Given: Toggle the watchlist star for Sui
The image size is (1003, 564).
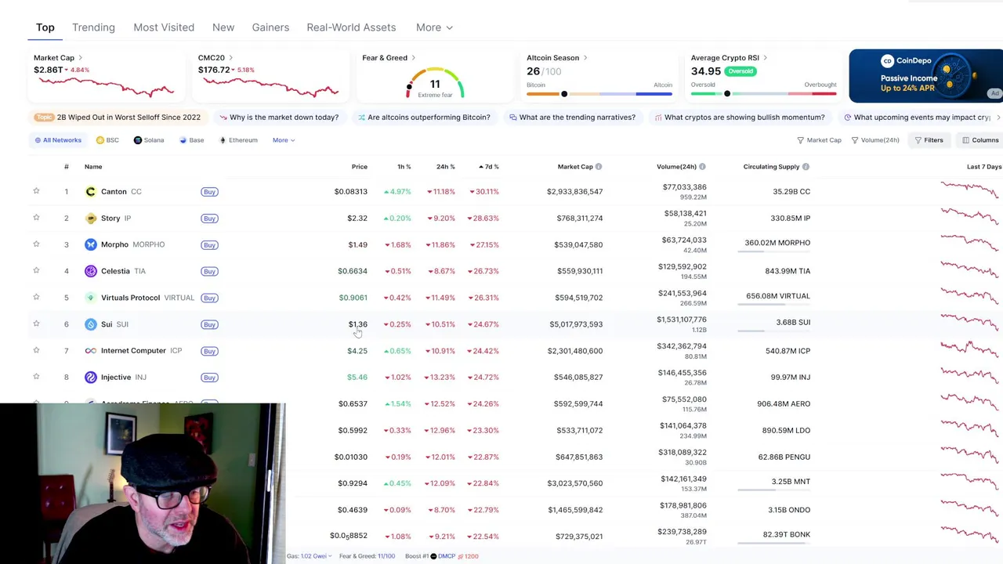Looking at the screenshot, I should point(36,324).
